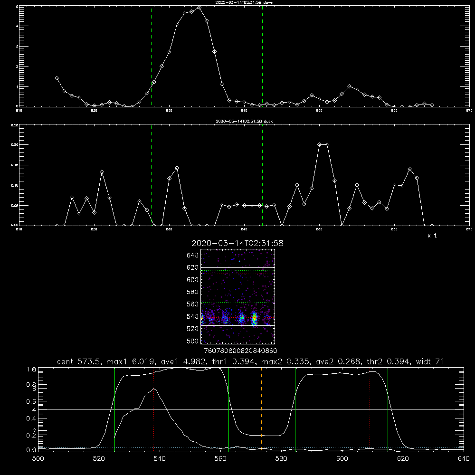475x475 pixels.
Task: Click the 'max1 6.019' value in stats line
Action: point(130,361)
